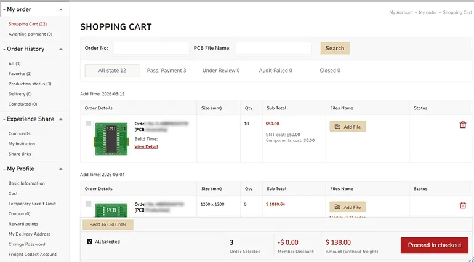This screenshot has width=474, height=262.
Task: Collapse the My order section
Action: click(61, 10)
